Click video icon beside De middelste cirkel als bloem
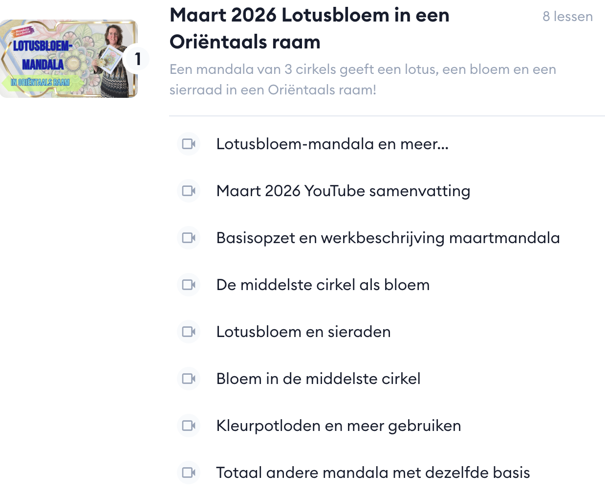605x496 pixels. pos(189,285)
